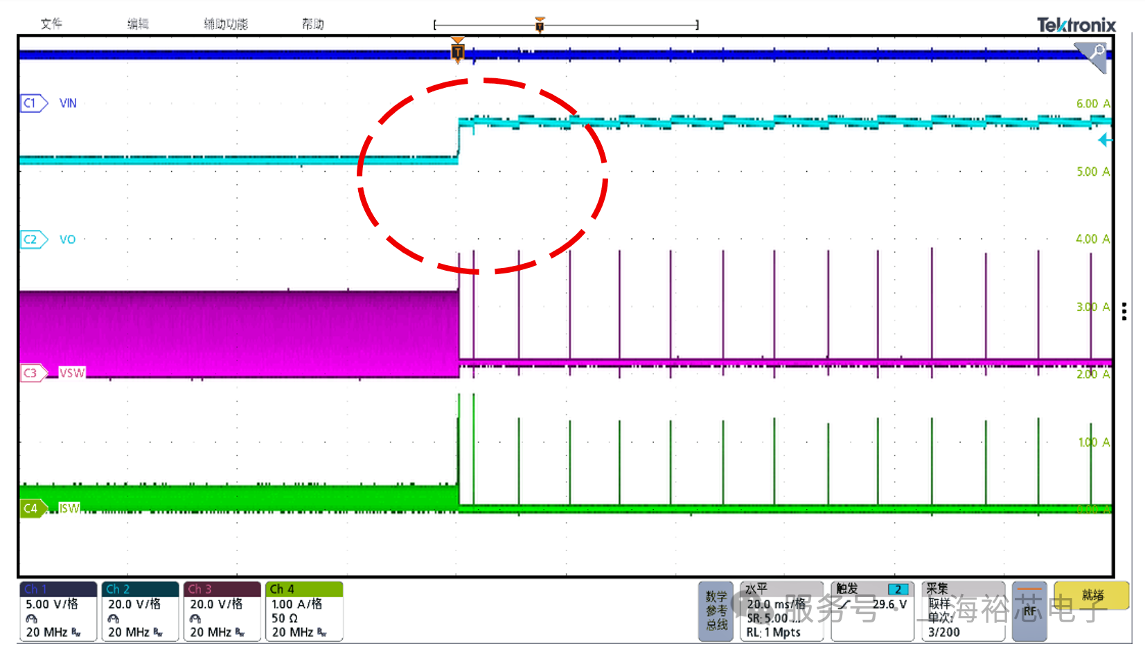
Task: Click the ISW channel label
Action: (69, 508)
